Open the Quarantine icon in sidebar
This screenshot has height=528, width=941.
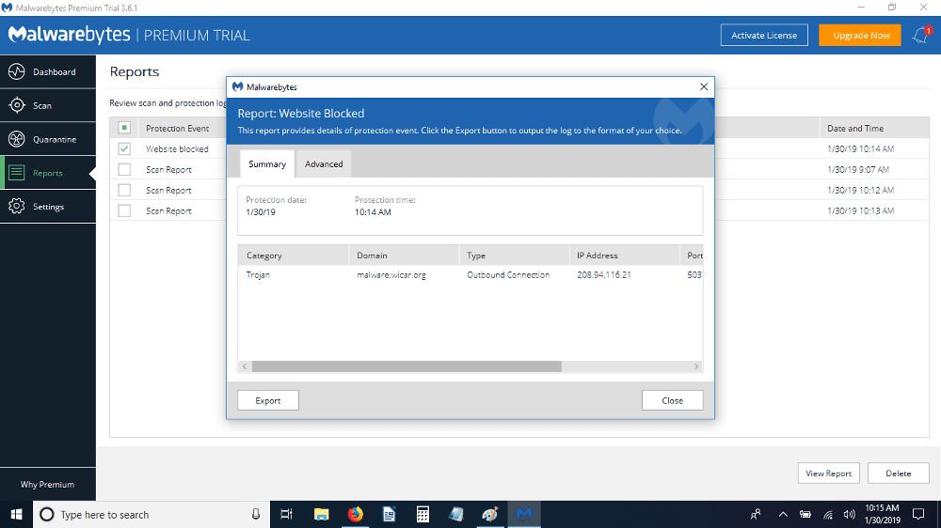click(x=17, y=139)
